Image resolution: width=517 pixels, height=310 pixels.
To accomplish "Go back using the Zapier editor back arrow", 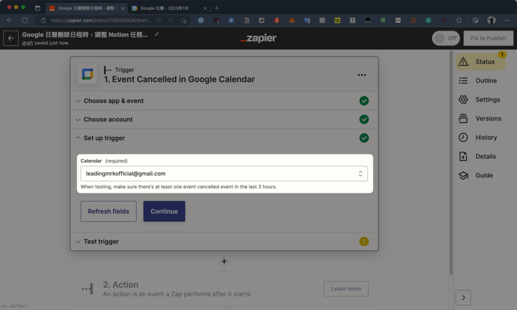I will (11, 38).
